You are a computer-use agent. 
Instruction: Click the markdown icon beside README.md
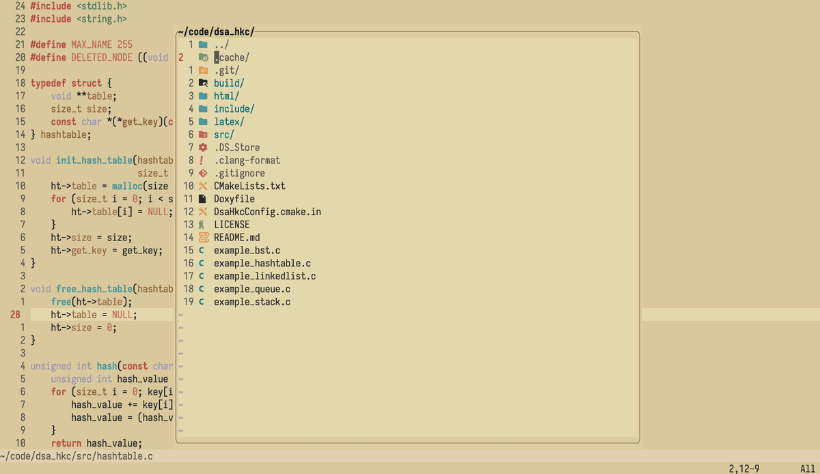202,238
